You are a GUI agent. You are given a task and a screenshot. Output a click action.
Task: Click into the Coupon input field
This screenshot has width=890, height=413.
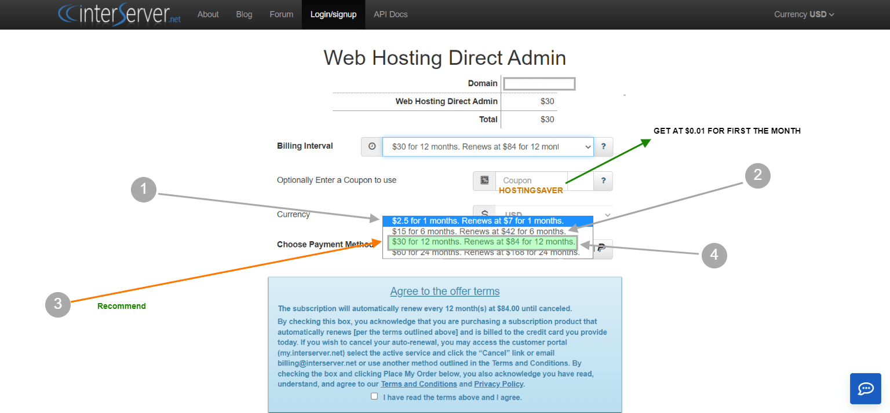point(533,180)
